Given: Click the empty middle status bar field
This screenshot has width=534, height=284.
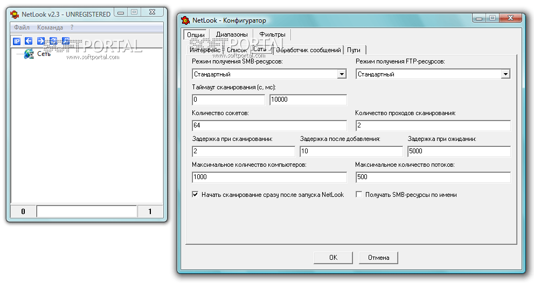Looking at the screenshot, I should click(87, 211).
